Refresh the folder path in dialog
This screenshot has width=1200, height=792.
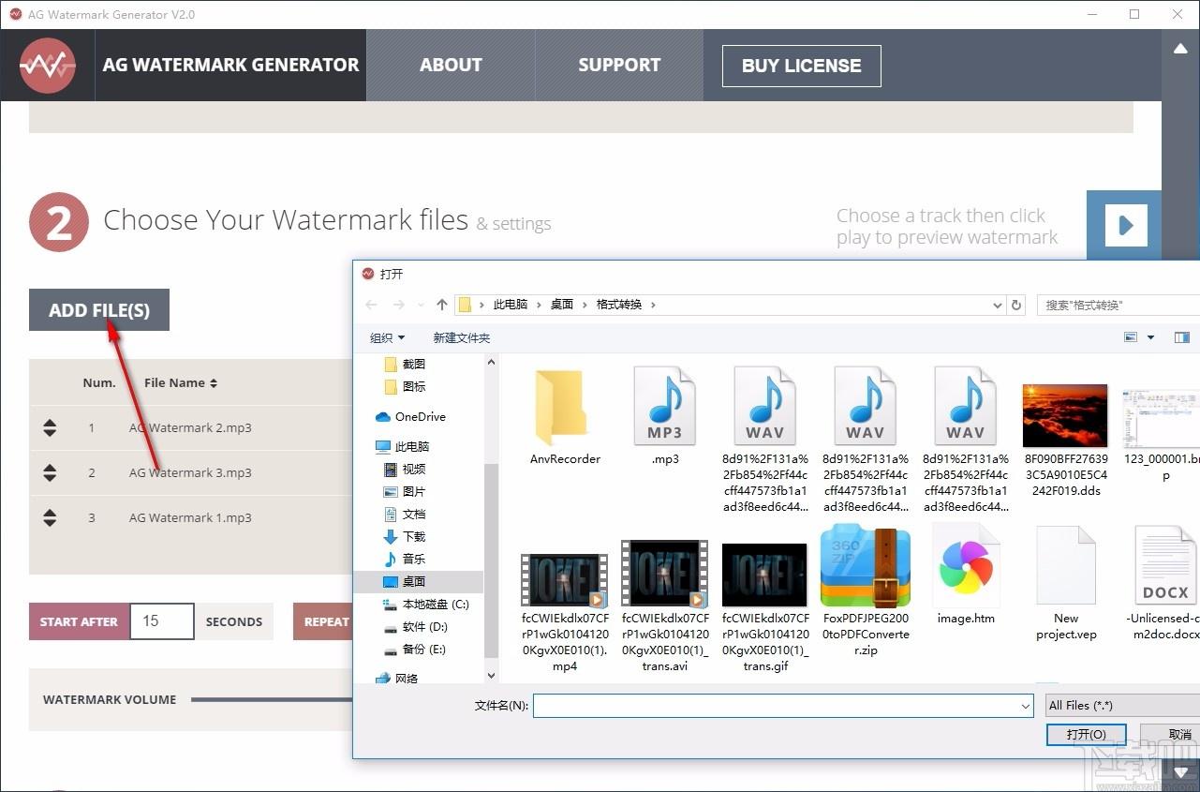pyautogui.click(x=1016, y=305)
